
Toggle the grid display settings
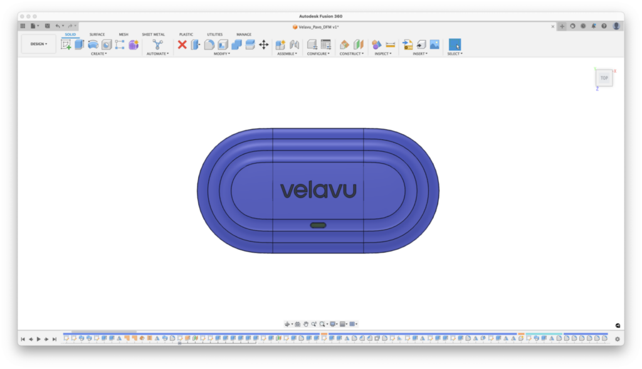[352, 323]
